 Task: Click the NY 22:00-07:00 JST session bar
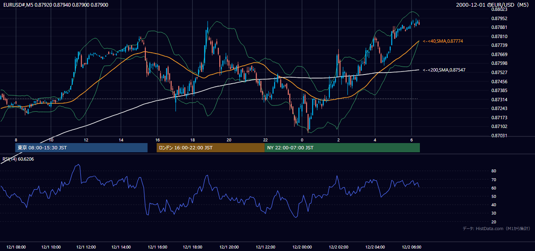pos(342,148)
